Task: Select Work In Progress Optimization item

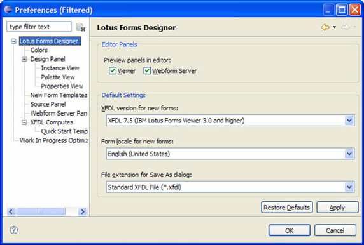Action: point(53,140)
